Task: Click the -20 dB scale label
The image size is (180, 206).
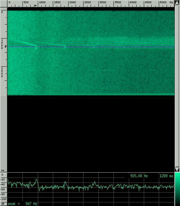Action: tap(3, 180)
